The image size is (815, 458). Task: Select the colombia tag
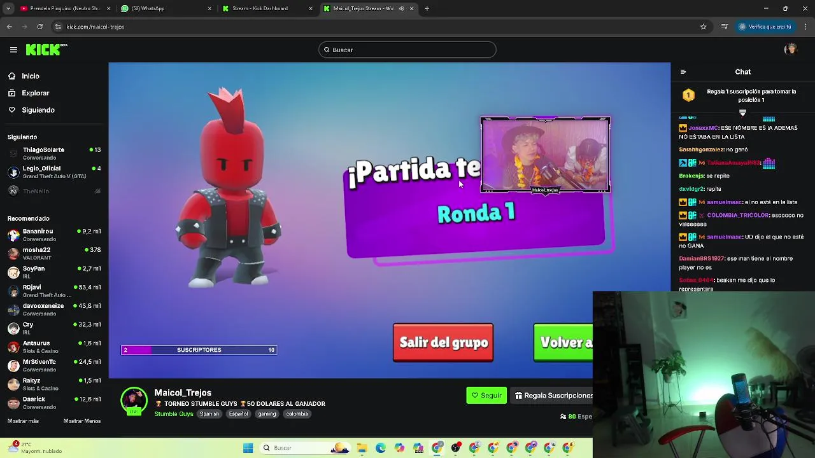[x=297, y=414]
